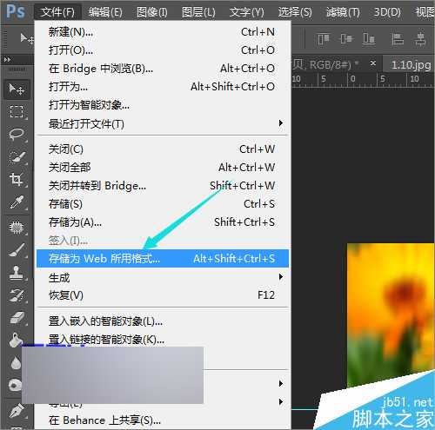Screen dimensions: 435x430
Task: Close the RGB/8# document tab
Action: click(x=373, y=63)
